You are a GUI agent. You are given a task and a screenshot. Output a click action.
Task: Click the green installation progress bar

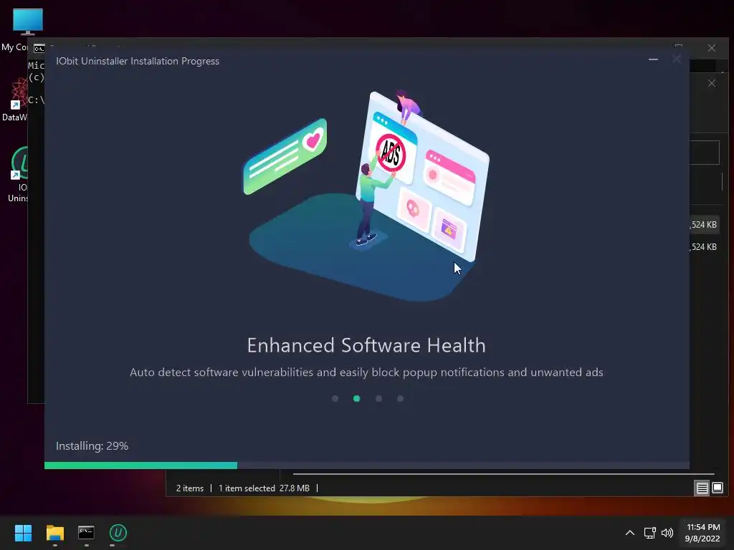click(x=140, y=465)
